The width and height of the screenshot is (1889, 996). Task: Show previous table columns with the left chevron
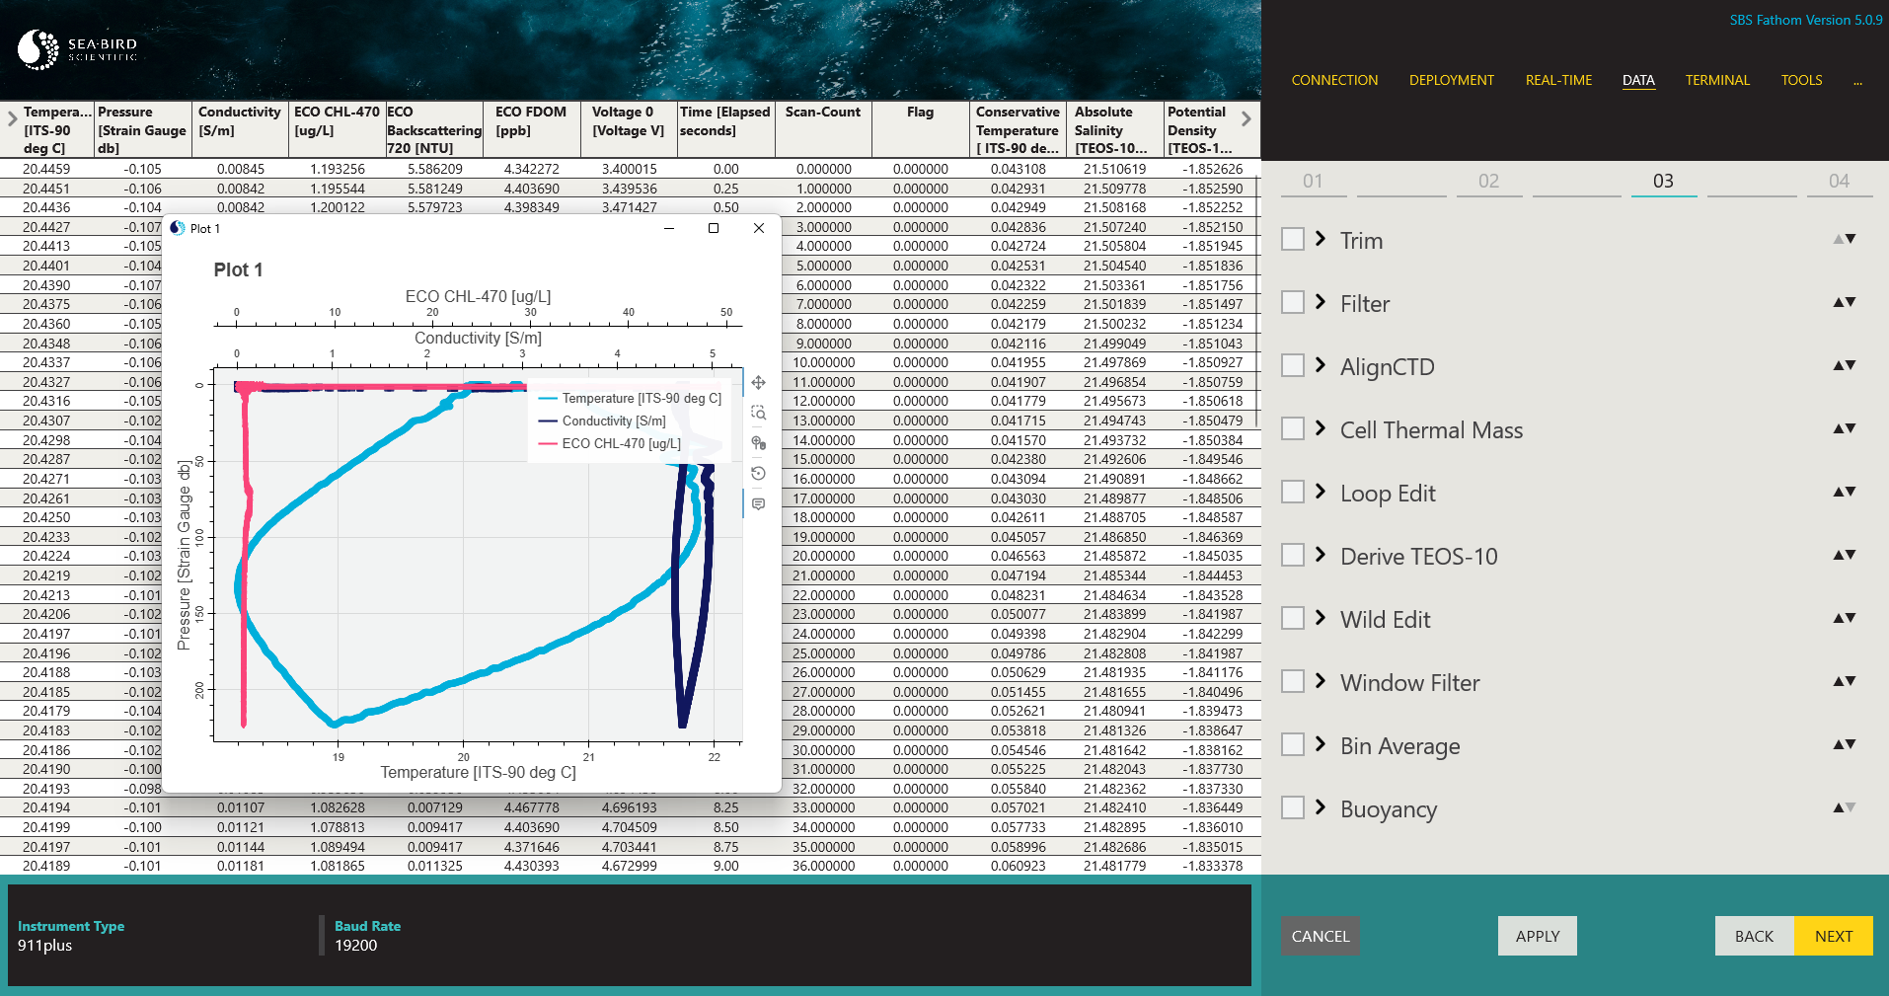tap(12, 118)
